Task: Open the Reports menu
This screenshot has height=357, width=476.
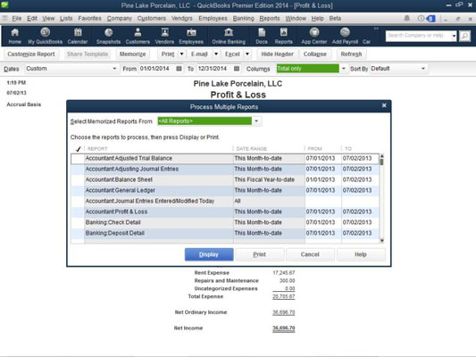Action: point(270,18)
